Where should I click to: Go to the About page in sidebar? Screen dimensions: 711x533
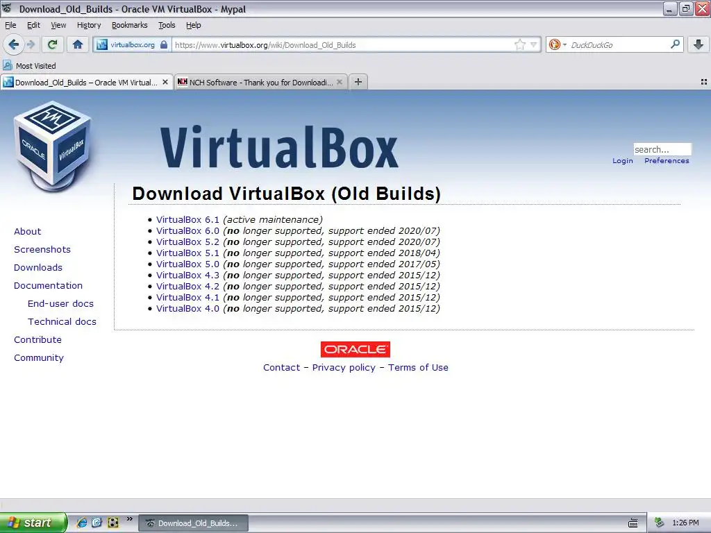point(27,231)
